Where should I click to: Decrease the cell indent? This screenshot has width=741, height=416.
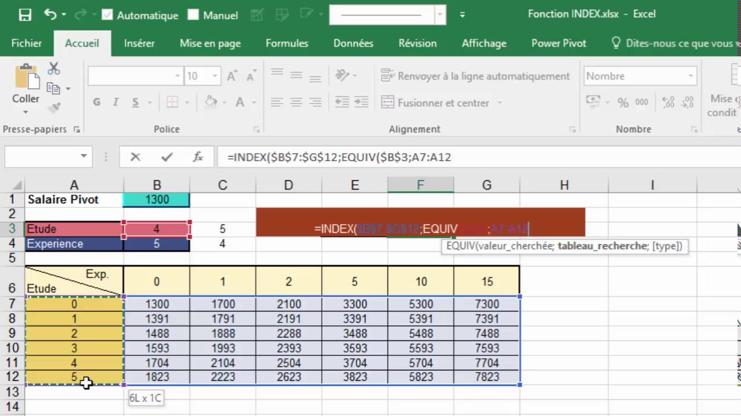click(x=342, y=102)
